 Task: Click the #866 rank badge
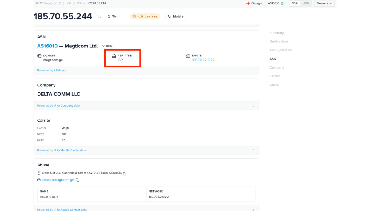pyautogui.click(x=107, y=46)
